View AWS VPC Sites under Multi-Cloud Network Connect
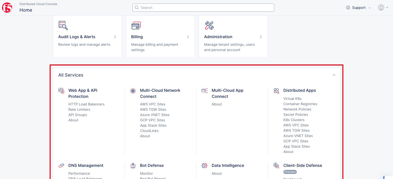This screenshot has width=393, height=179. [x=152, y=104]
